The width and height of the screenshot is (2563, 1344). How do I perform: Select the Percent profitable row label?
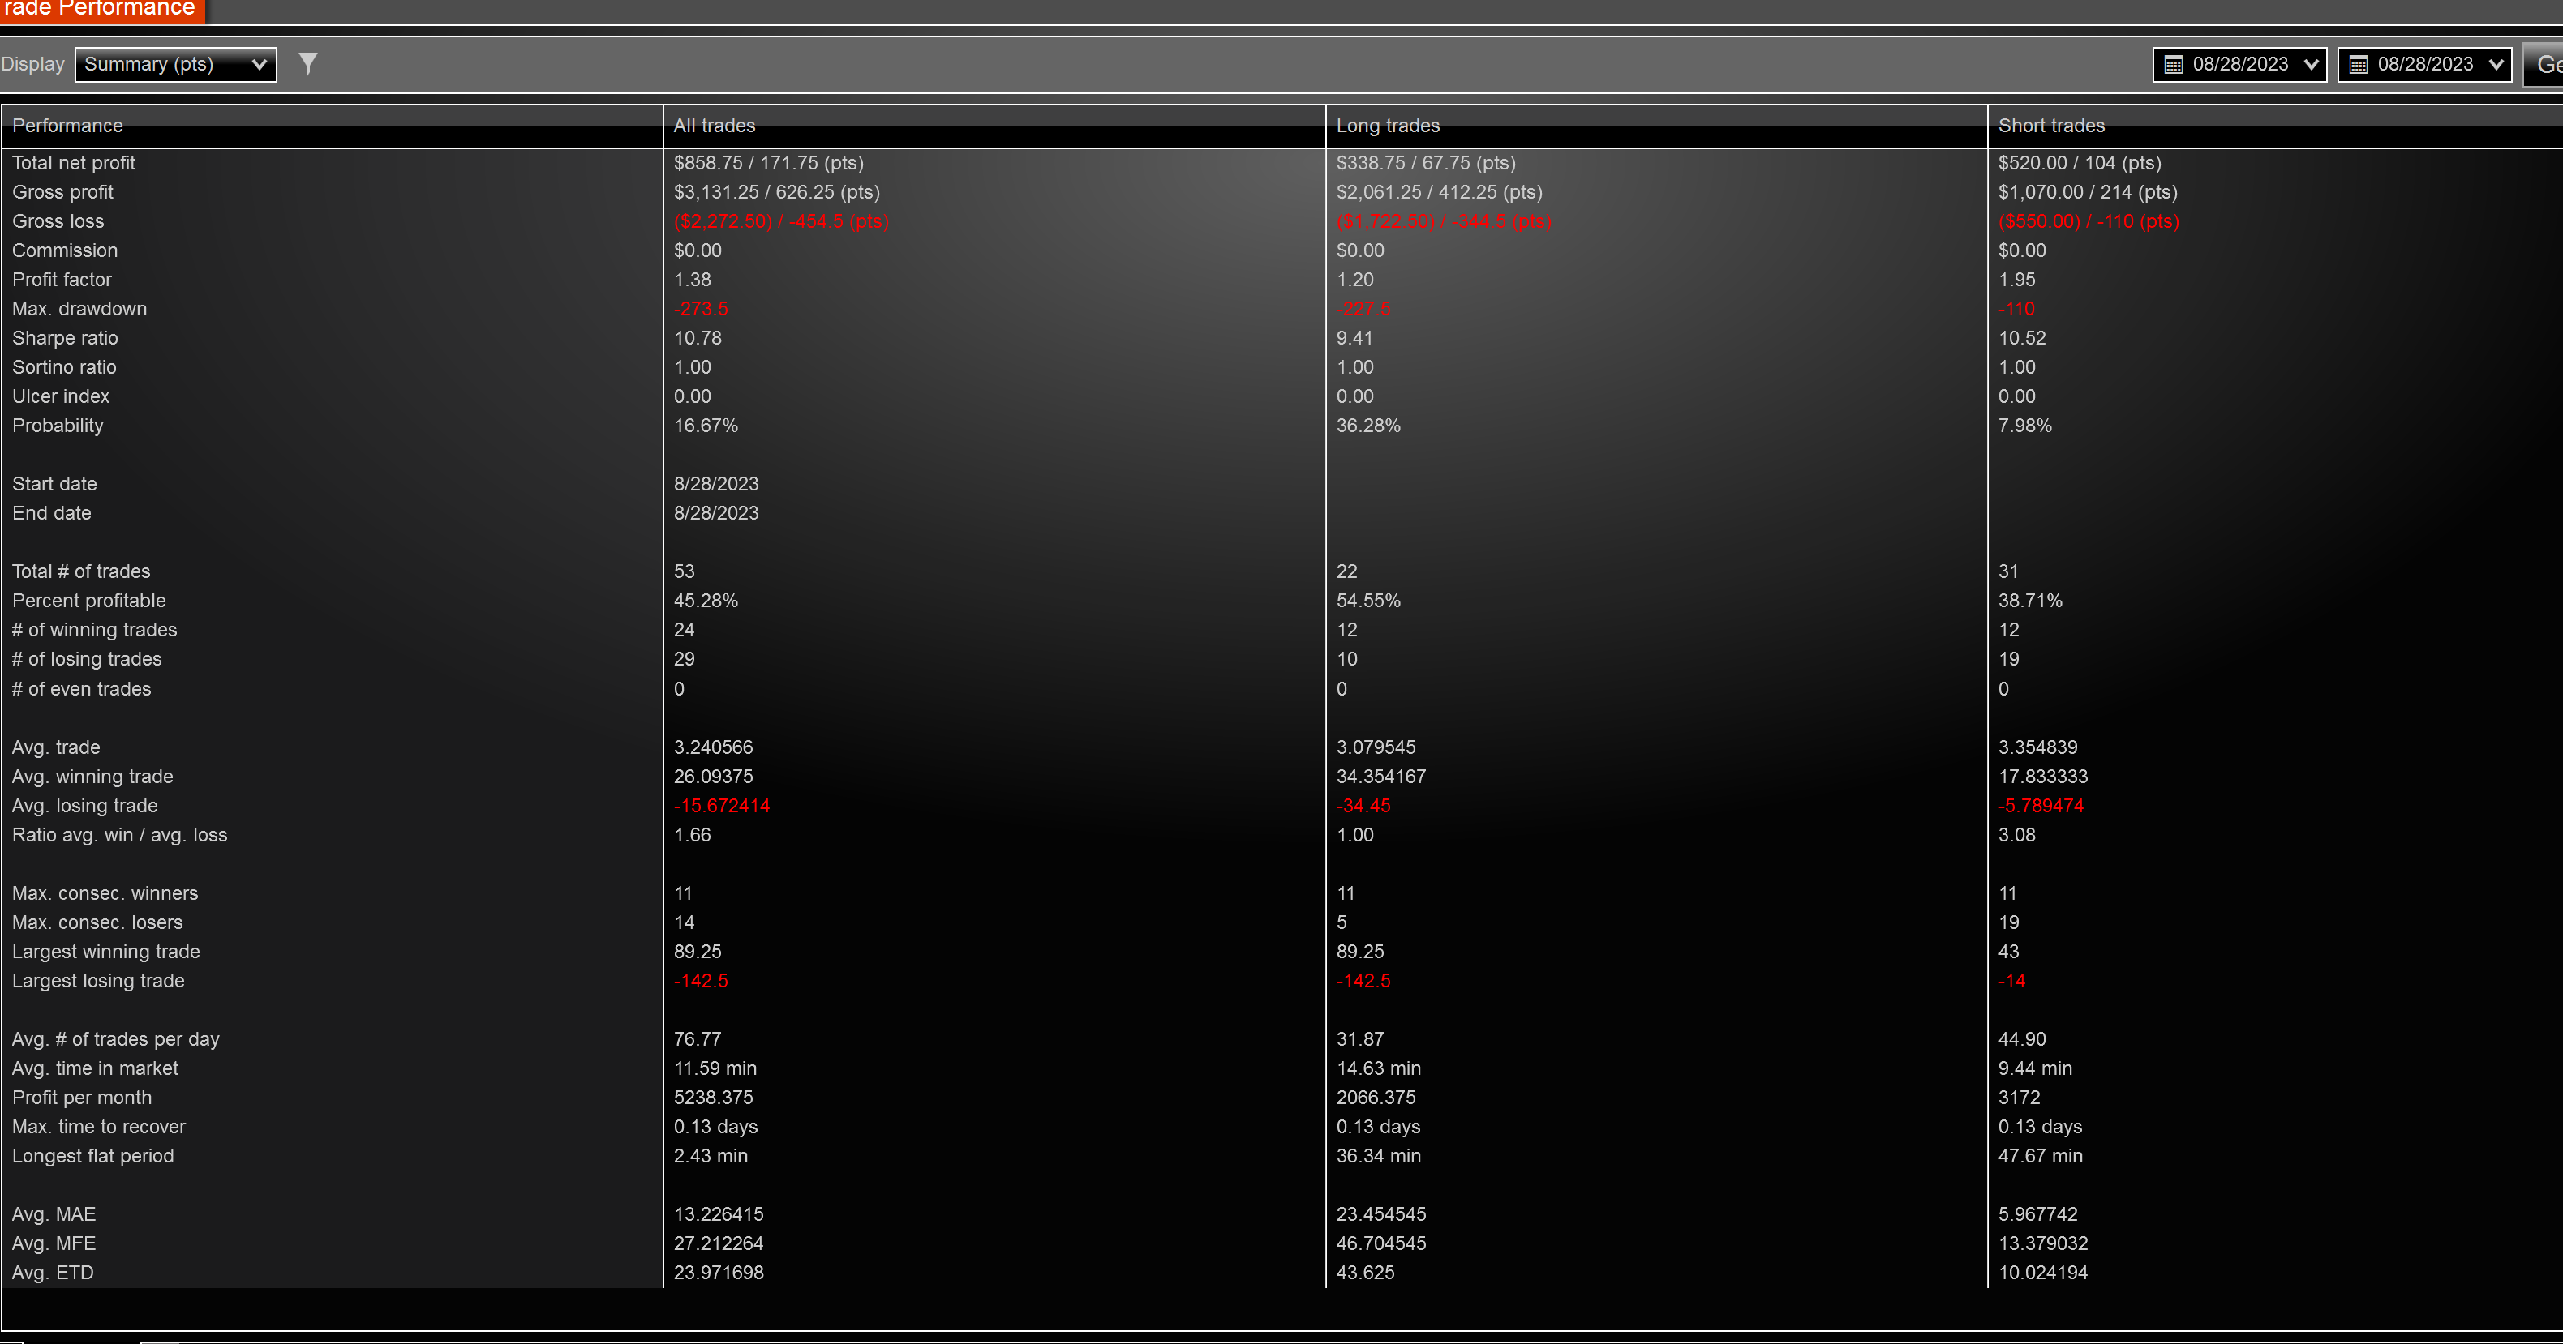88,601
